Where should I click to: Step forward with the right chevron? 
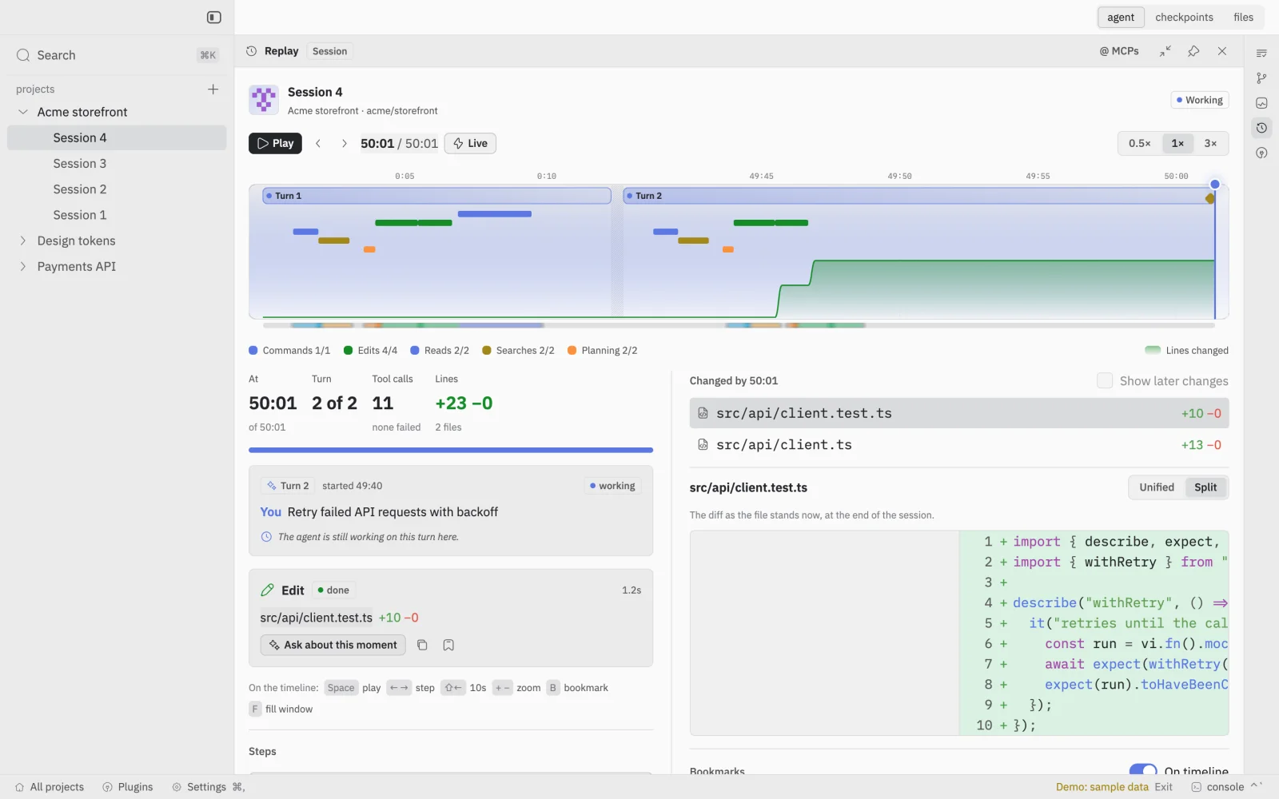[x=344, y=143]
